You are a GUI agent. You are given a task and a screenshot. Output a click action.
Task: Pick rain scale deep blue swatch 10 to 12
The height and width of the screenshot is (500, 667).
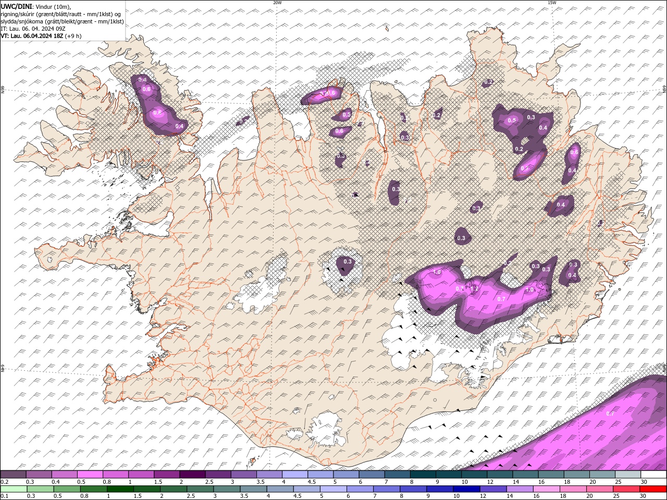466,489
